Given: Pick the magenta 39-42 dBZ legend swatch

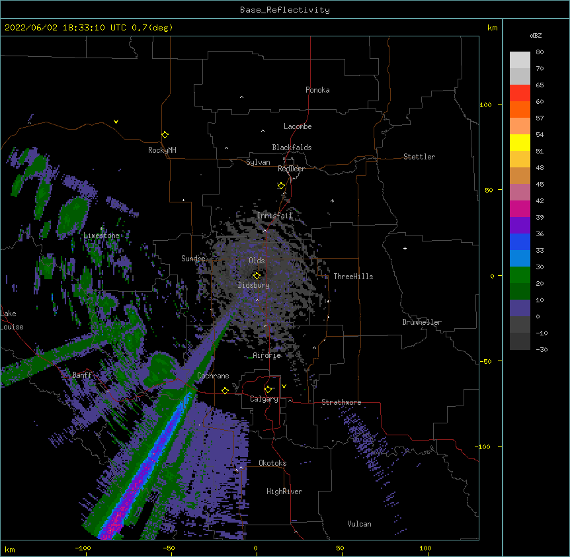Looking at the screenshot, I should [520, 208].
